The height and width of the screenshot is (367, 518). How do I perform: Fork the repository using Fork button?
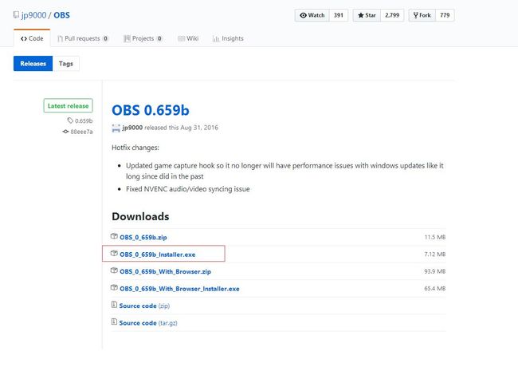pyautogui.click(x=422, y=15)
